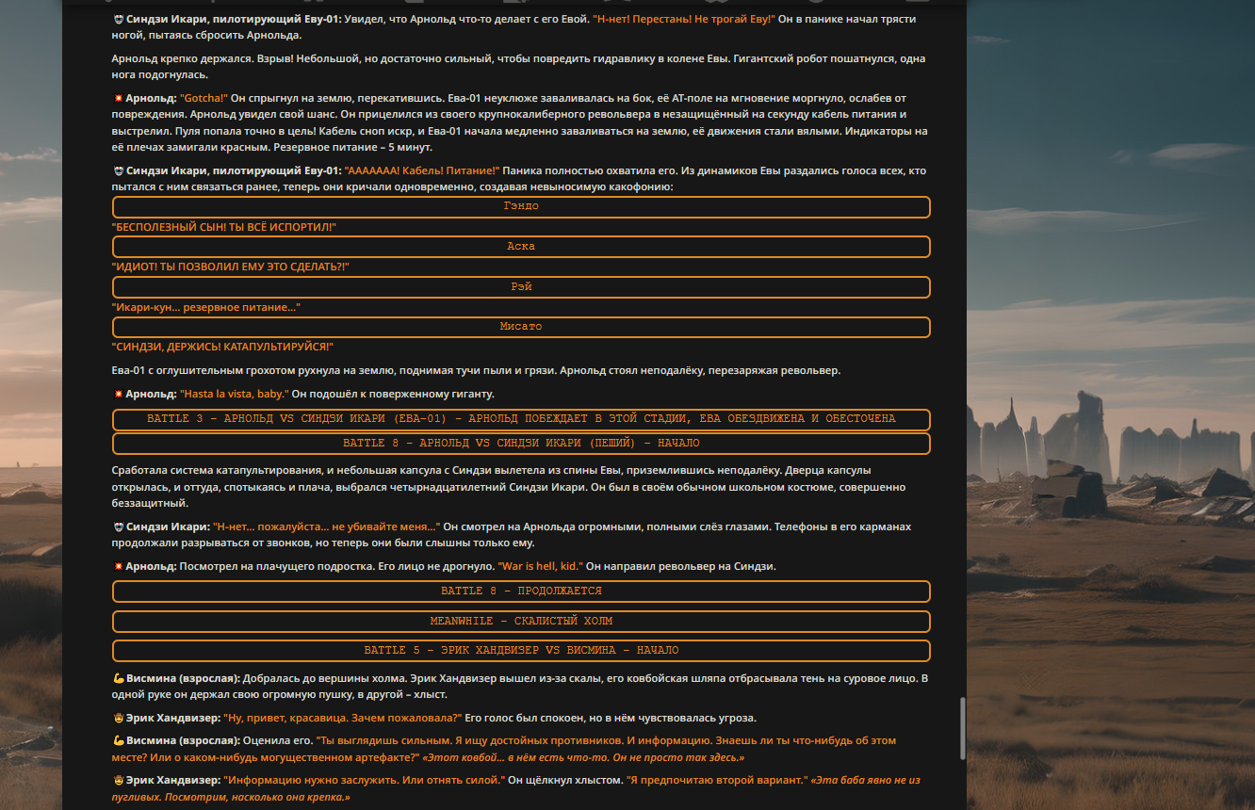Click the cowboy emoji before Эрик's "Информацию нужно заслужить" line
This screenshot has width=1255, height=810.
point(118,780)
